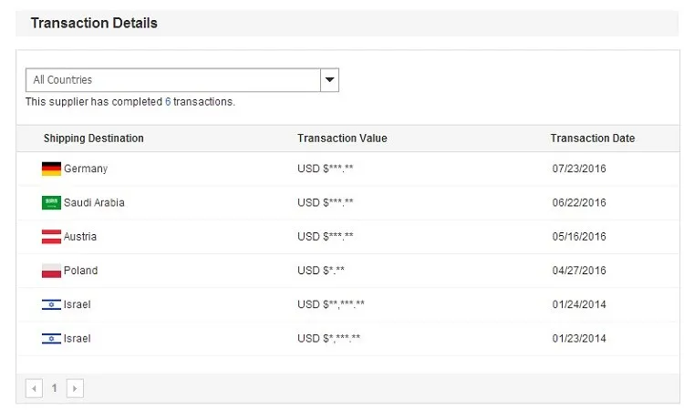684x410 pixels.
Task: Click the Israel flag dated 01/24/2014
Action: [51, 304]
